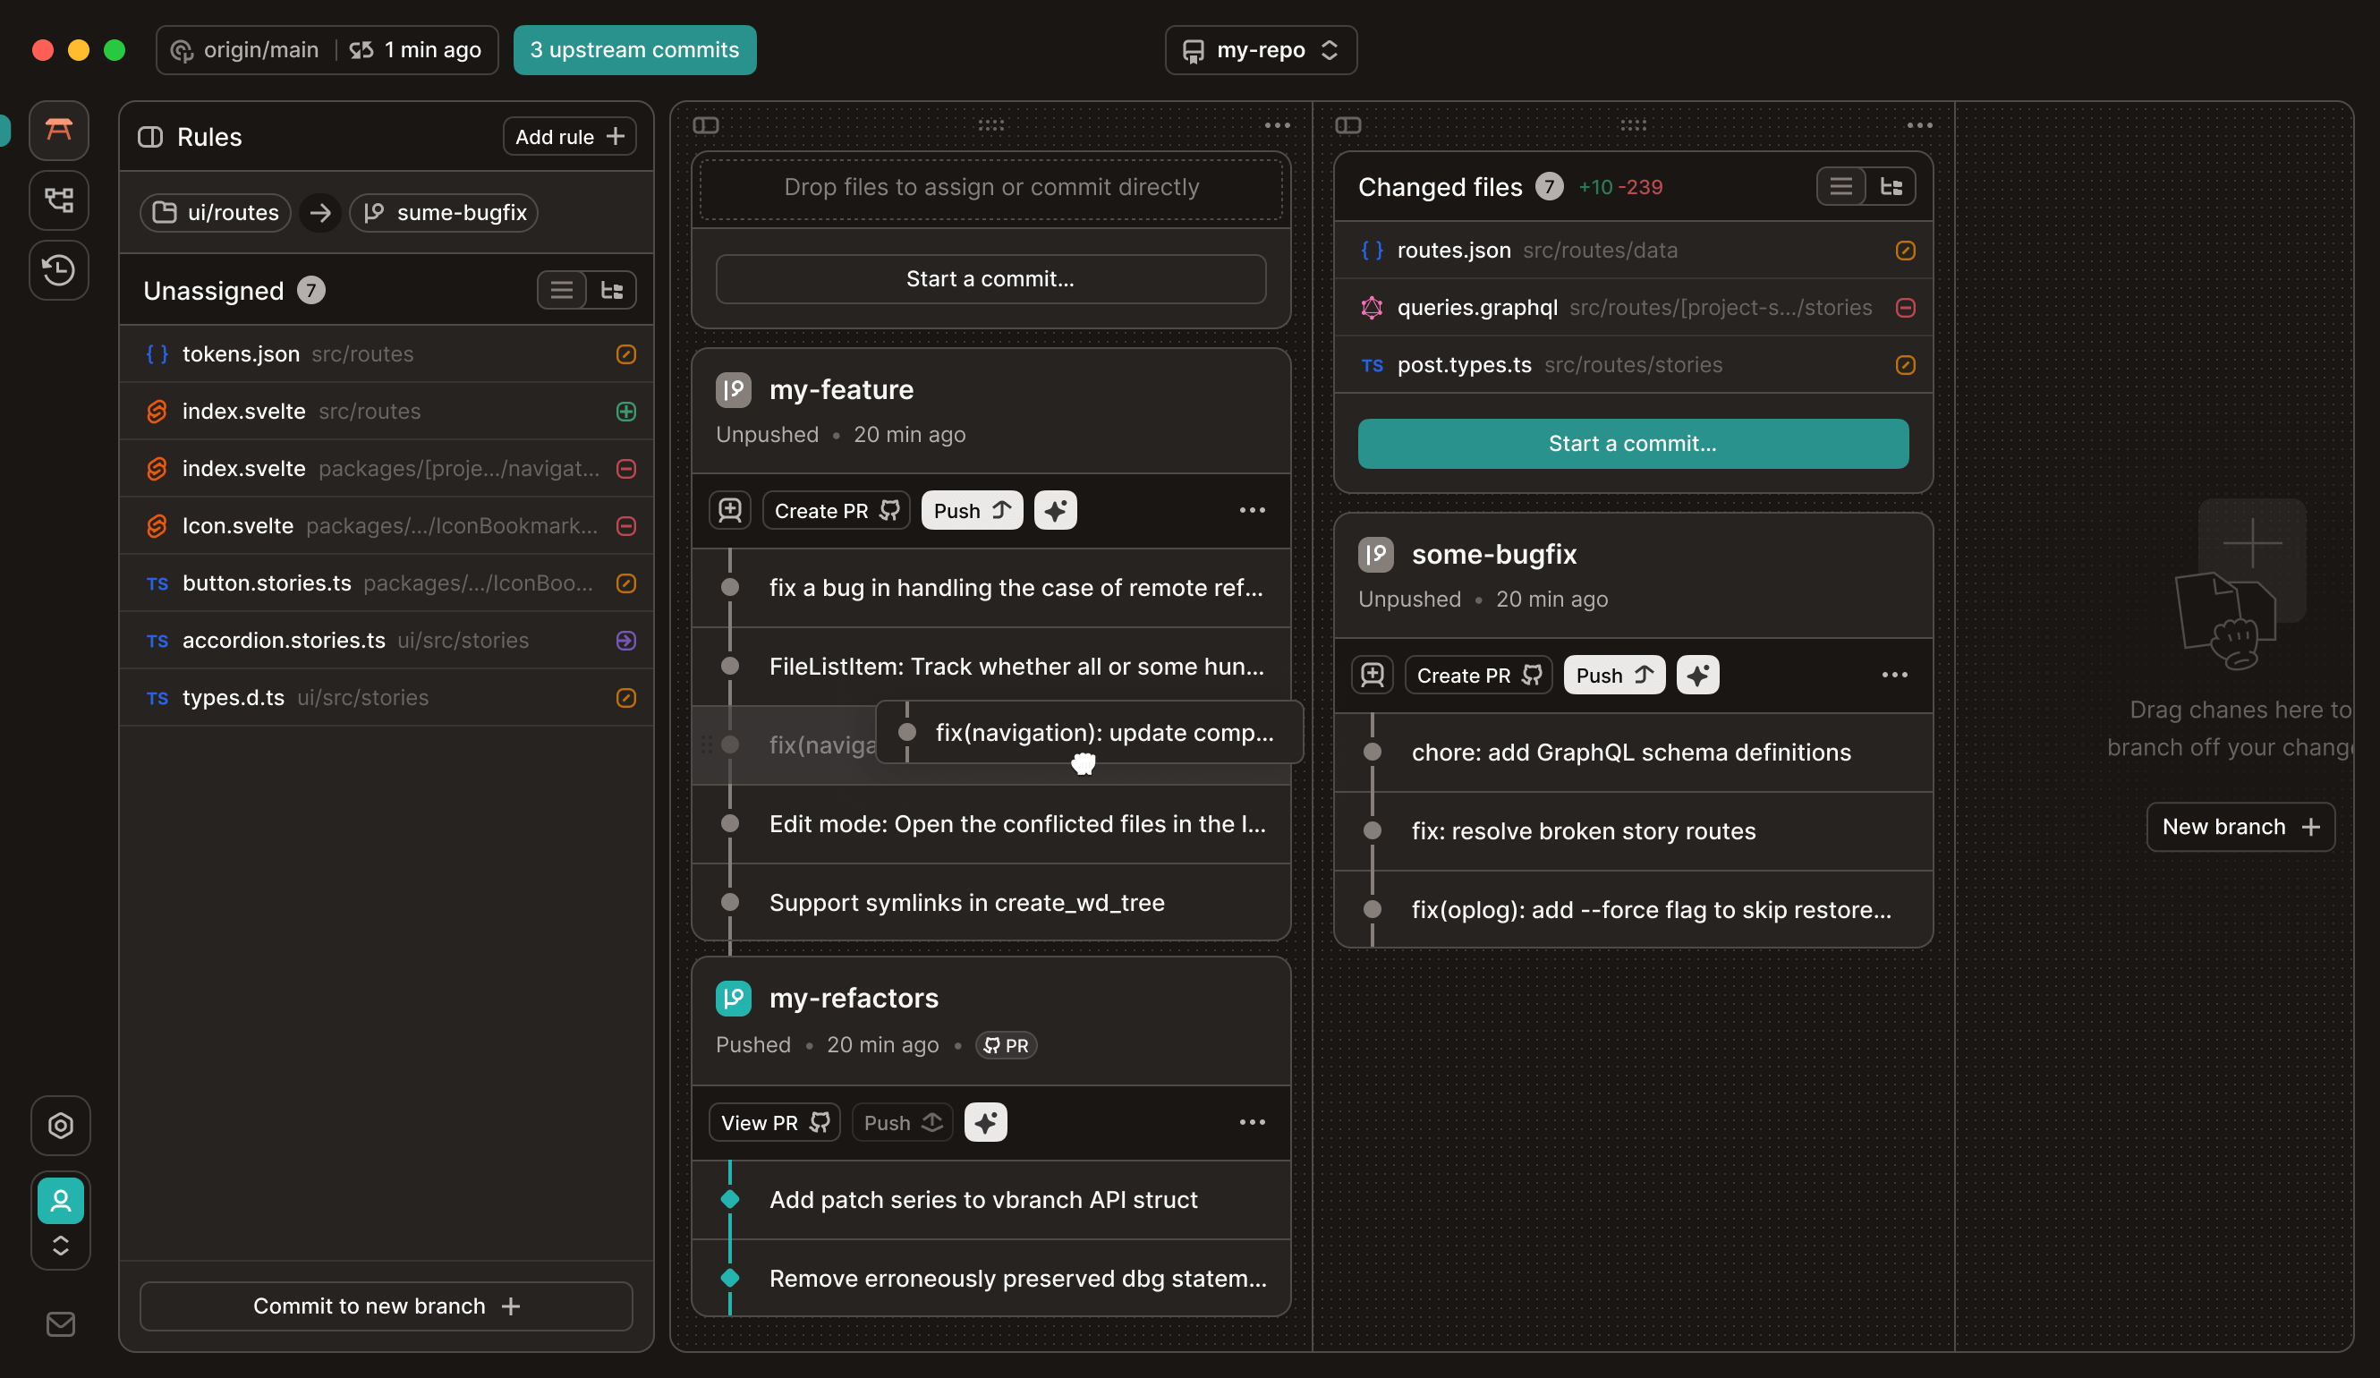Open the some-bugfix branch options menu

tap(1894, 675)
